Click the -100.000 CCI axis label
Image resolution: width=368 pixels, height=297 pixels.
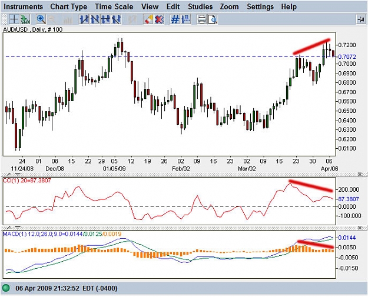[x=349, y=216]
